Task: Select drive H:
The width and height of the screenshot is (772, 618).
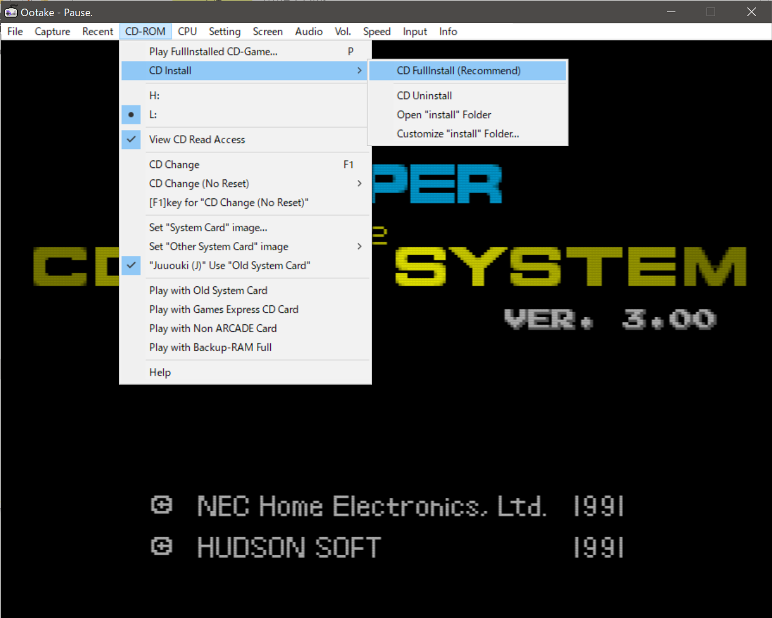Action: [245, 95]
